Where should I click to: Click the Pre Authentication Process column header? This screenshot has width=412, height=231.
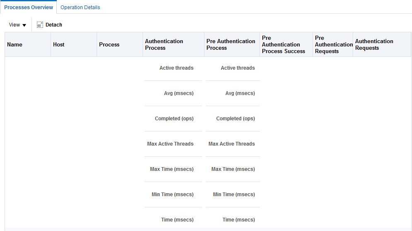(x=232, y=44)
